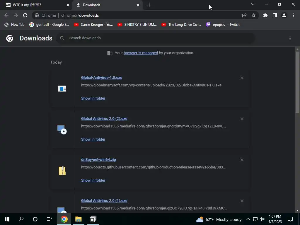This screenshot has width=300, height=225.
Task: Open the volume speaker icon
Action: [x=262, y=219]
